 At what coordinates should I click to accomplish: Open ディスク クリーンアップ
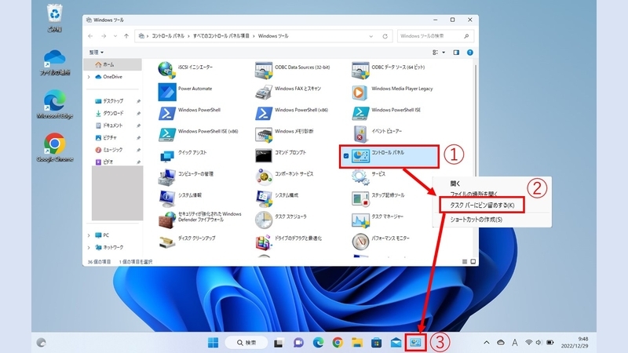point(187,240)
